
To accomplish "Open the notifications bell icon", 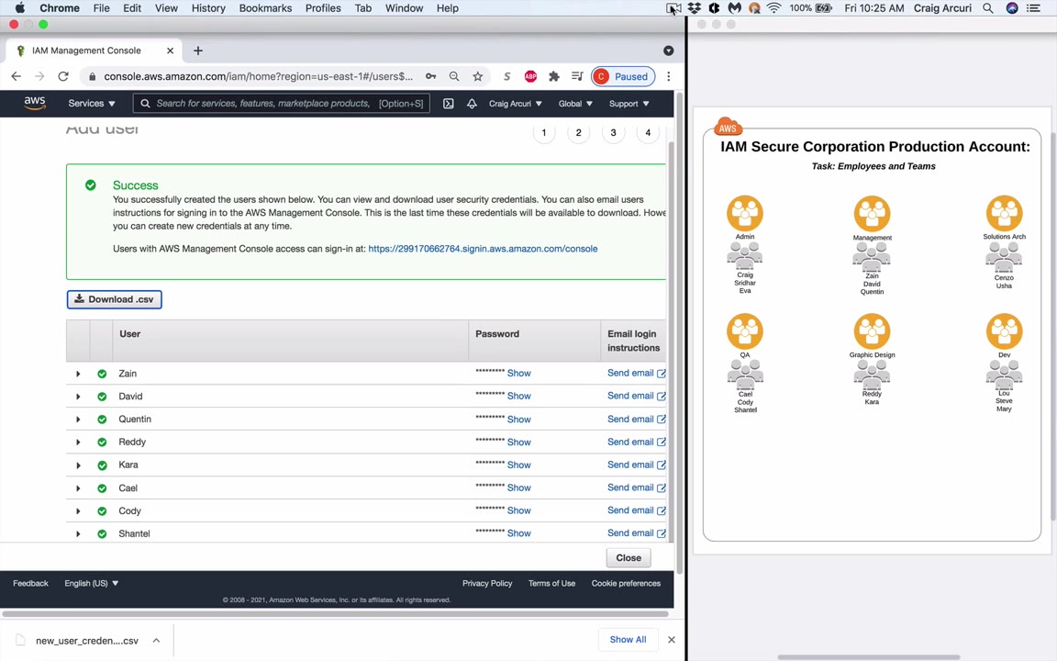I will click(472, 104).
